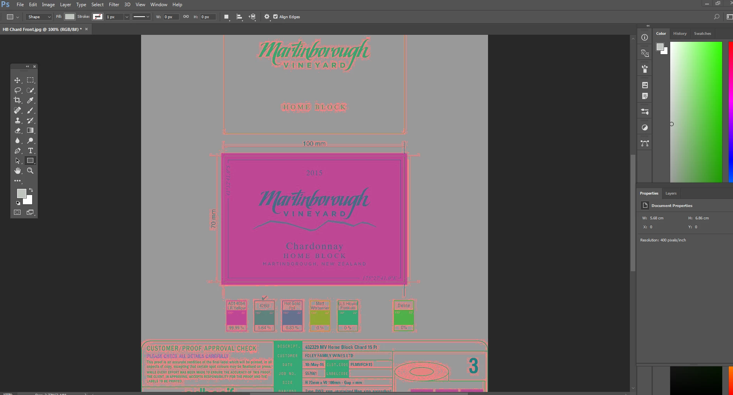Reset default foreground and background colors

tap(18, 203)
